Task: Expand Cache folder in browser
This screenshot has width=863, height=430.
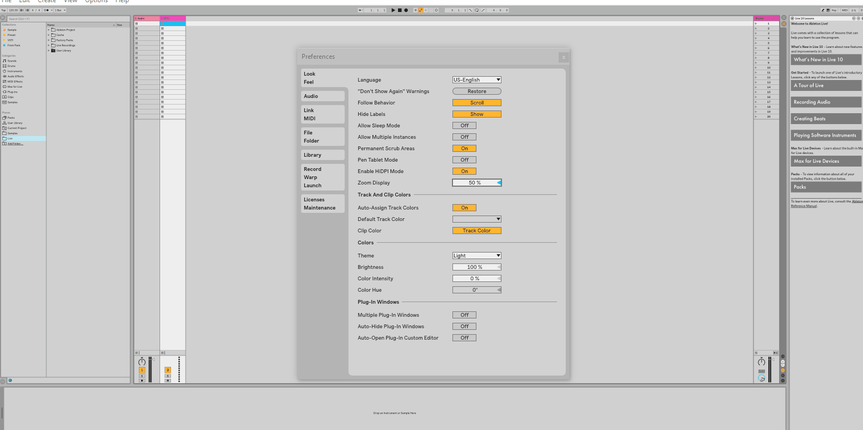Action: (x=48, y=35)
